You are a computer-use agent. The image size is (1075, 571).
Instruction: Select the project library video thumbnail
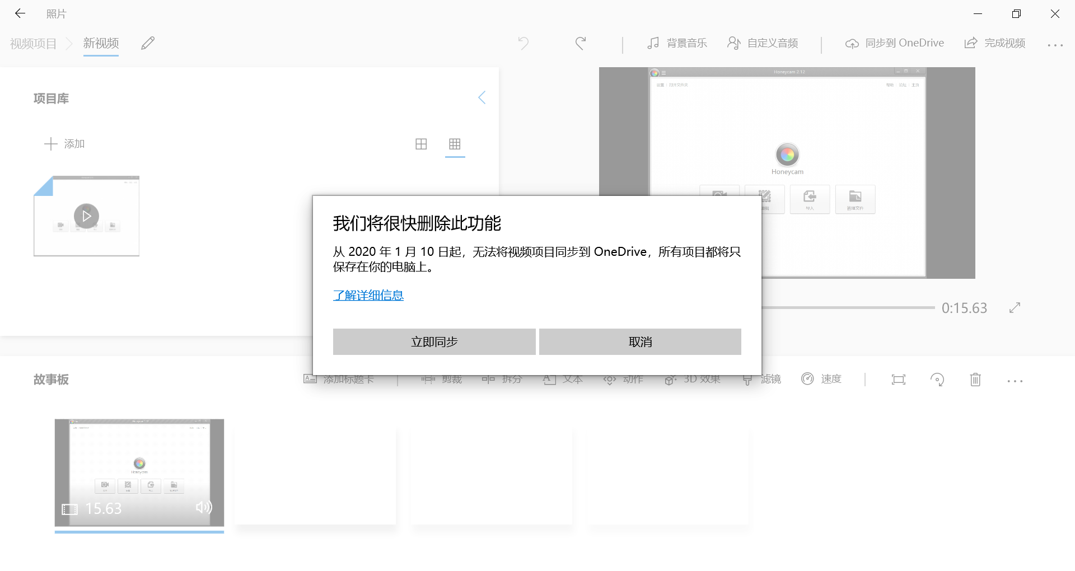(x=86, y=216)
